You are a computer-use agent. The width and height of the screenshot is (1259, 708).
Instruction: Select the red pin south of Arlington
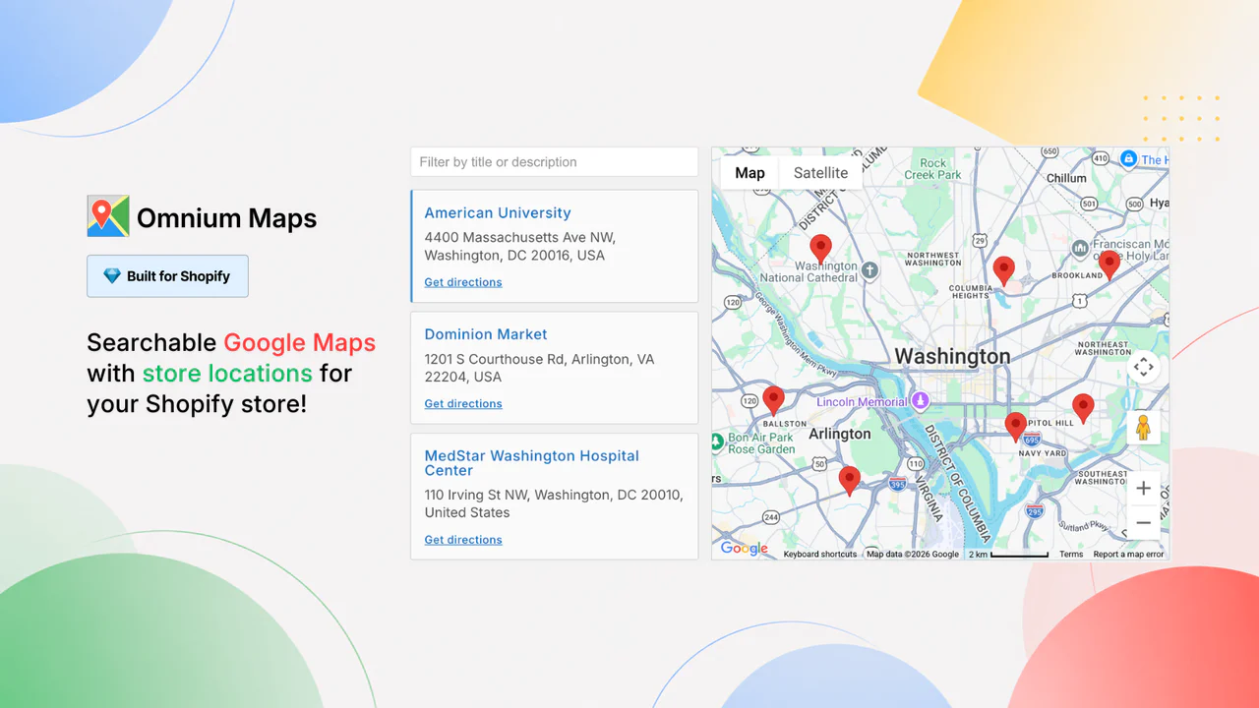pyautogui.click(x=850, y=482)
